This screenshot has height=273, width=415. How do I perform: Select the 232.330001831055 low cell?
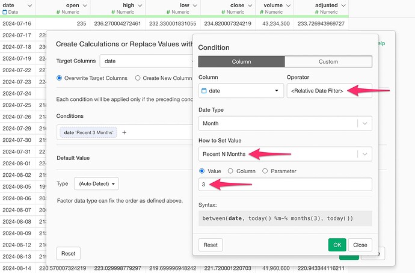[x=173, y=24]
